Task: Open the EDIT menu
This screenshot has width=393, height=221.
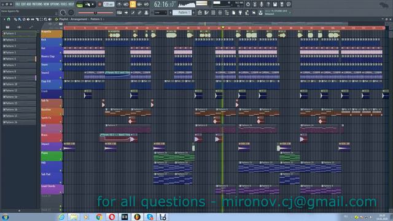Action: (24, 4)
